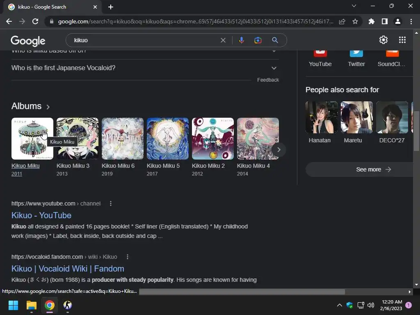Open the Google apps grid
420x315 pixels.
click(x=402, y=40)
